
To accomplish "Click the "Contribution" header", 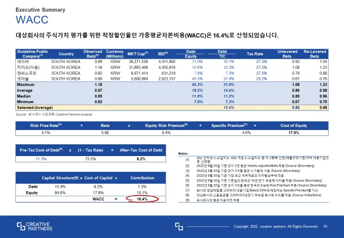I will point(142,178).
